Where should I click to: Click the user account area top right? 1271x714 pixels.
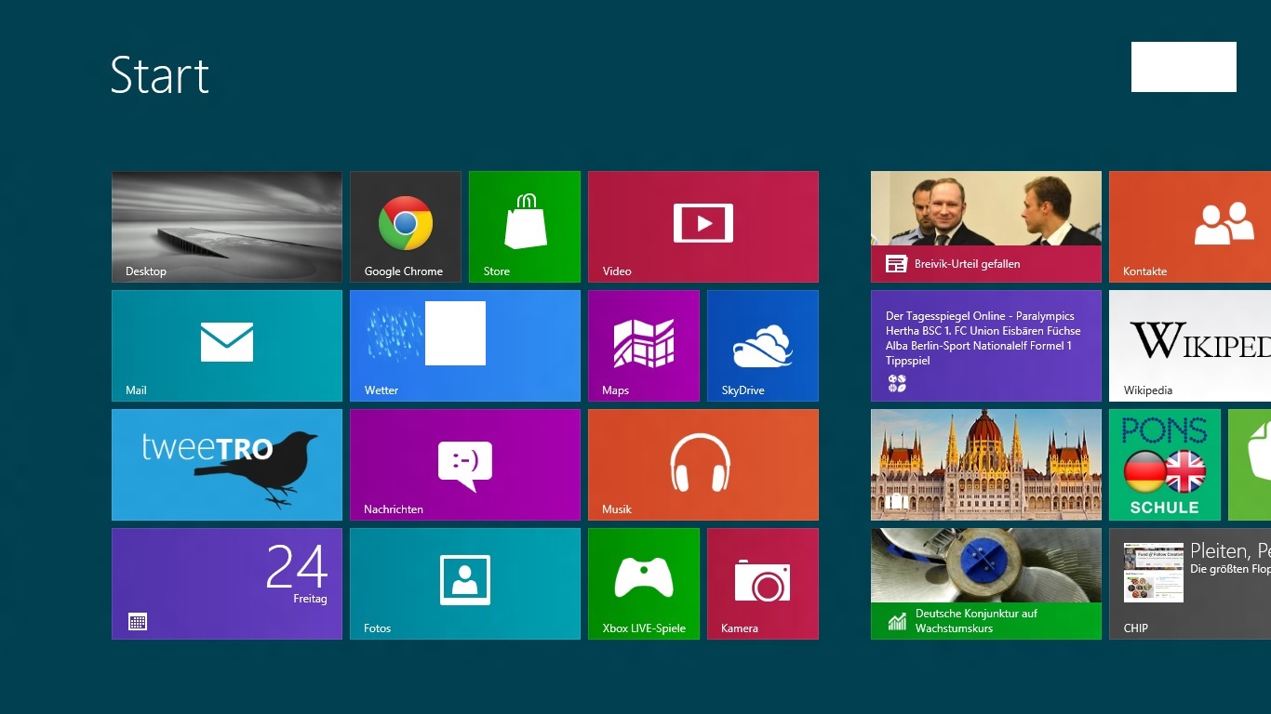pos(1184,67)
